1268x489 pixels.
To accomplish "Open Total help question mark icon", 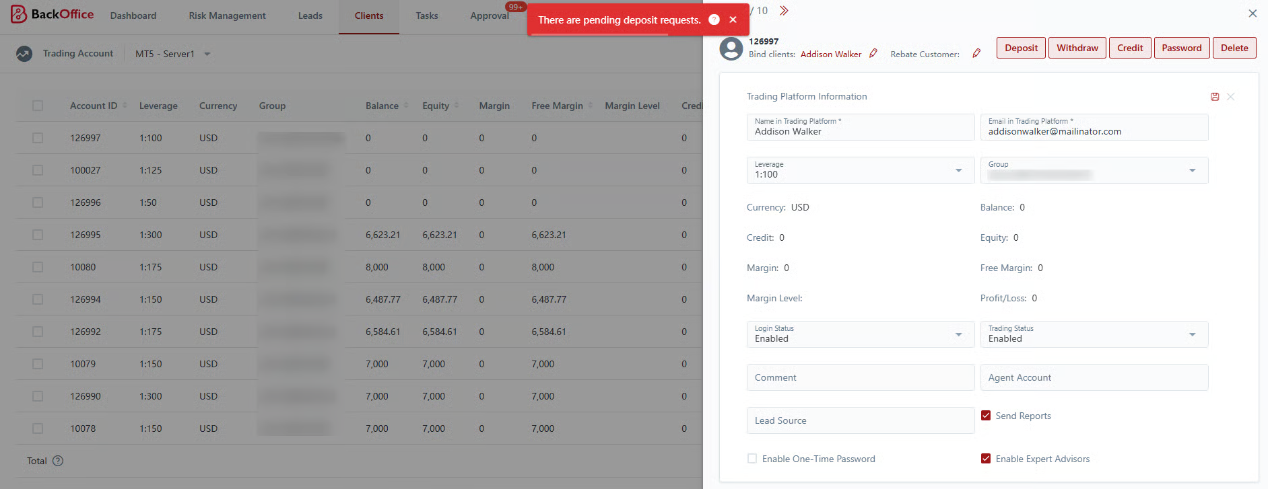I will coord(58,461).
